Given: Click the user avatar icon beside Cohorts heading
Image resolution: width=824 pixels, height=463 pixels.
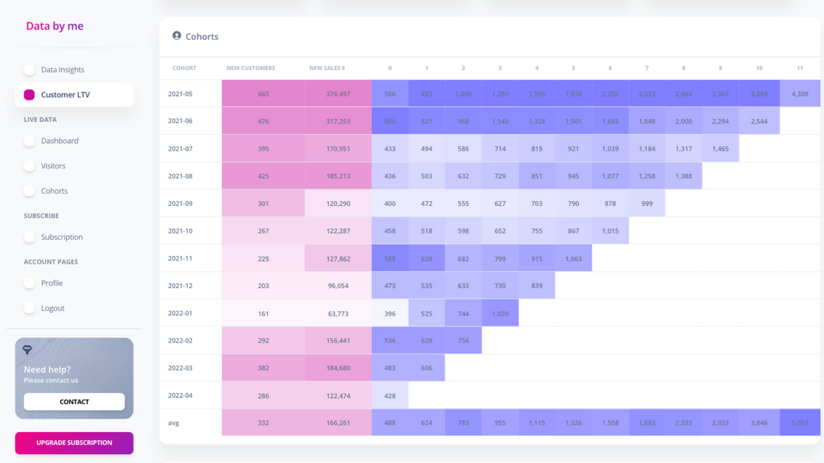Looking at the screenshot, I should pos(176,35).
